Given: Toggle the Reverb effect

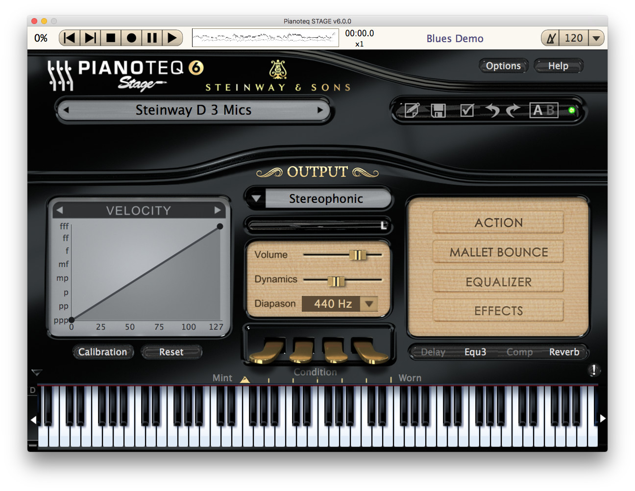Looking at the screenshot, I should coord(564,352).
